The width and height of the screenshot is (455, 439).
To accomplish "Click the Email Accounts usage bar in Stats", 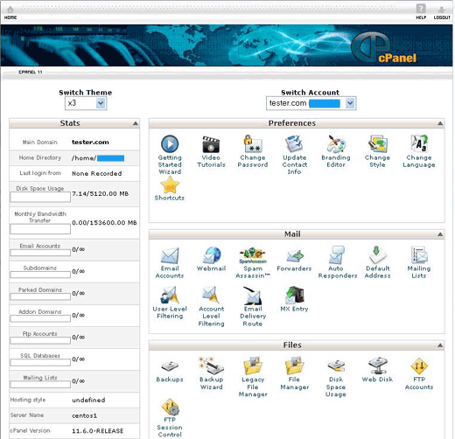I will 40,253.
